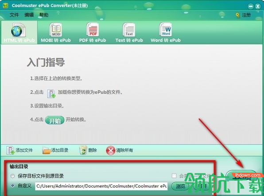Click the text 1.选择在上边的转换类型
264x196 pixels.
pos(56,79)
